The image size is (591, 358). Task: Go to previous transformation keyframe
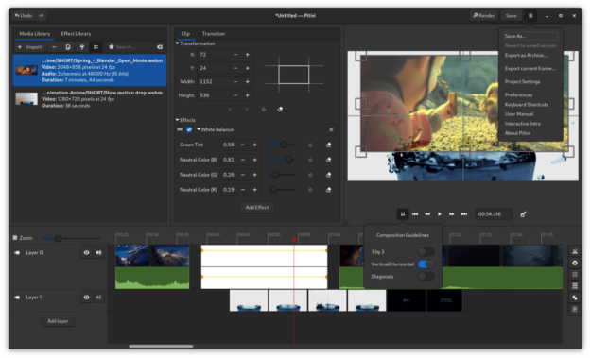click(x=231, y=110)
